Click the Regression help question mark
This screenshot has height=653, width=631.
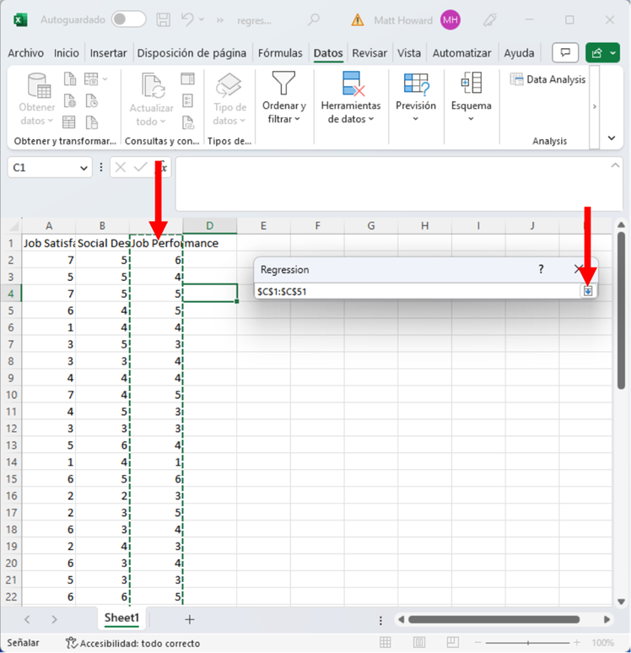click(x=542, y=269)
